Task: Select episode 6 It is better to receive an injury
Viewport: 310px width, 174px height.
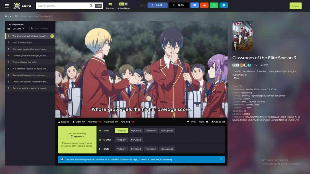Action: tap(30, 69)
